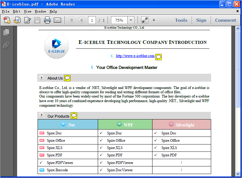Viewport: 242px width, 178px height.
Task: Open the Help menu
Action: pos(53,11)
